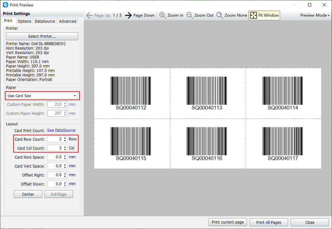Viewport: 332px width, 229px height.
Task: Click the Zoom None magnifier icon
Action: (220, 15)
